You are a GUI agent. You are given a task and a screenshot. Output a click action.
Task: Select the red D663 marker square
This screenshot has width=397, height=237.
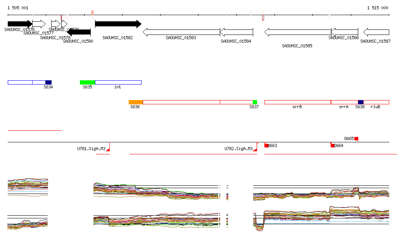(x=266, y=145)
